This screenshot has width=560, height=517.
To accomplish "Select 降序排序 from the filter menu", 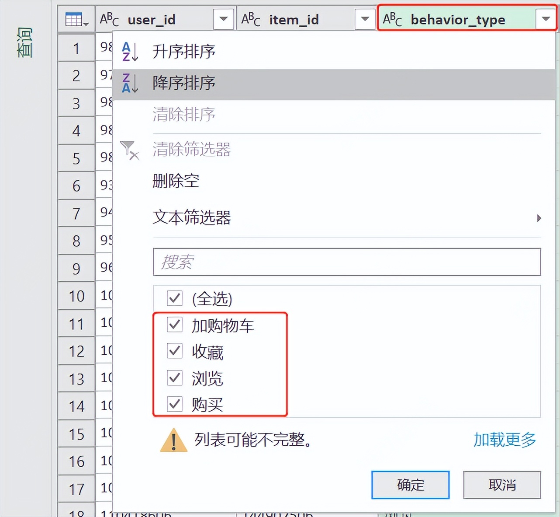I will pyautogui.click(x=183, y=83).
